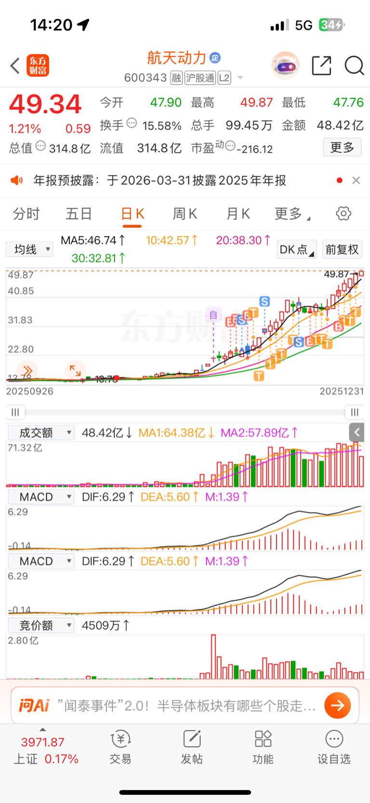Screen dimensions: 370x803
Task: Open the first MACD indicator dropdown
Action: tap(41, 497)
